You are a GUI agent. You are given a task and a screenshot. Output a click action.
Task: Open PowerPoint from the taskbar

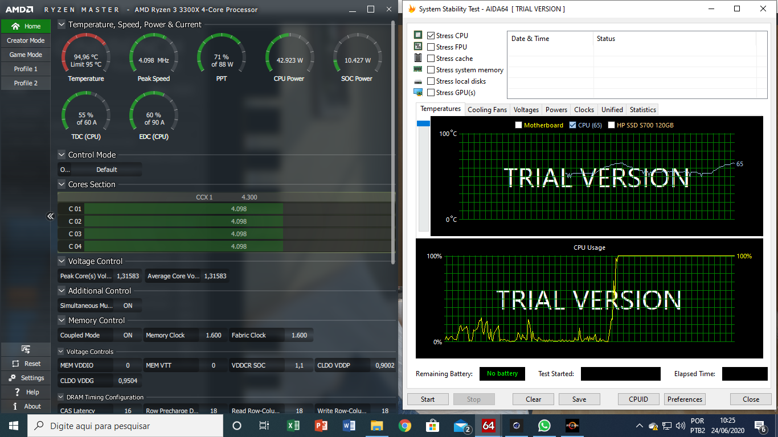(321, 426)
